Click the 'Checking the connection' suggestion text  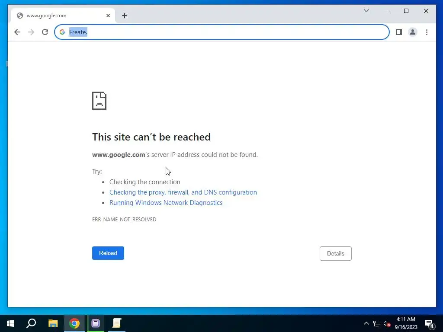click(x=144, y=182)
